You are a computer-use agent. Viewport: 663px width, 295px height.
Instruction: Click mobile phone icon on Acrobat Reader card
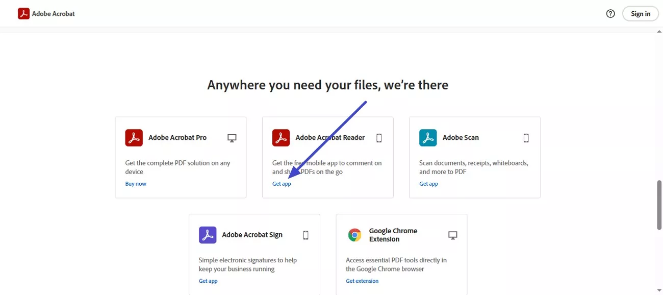pyautogui.click(x=379, y=138)
